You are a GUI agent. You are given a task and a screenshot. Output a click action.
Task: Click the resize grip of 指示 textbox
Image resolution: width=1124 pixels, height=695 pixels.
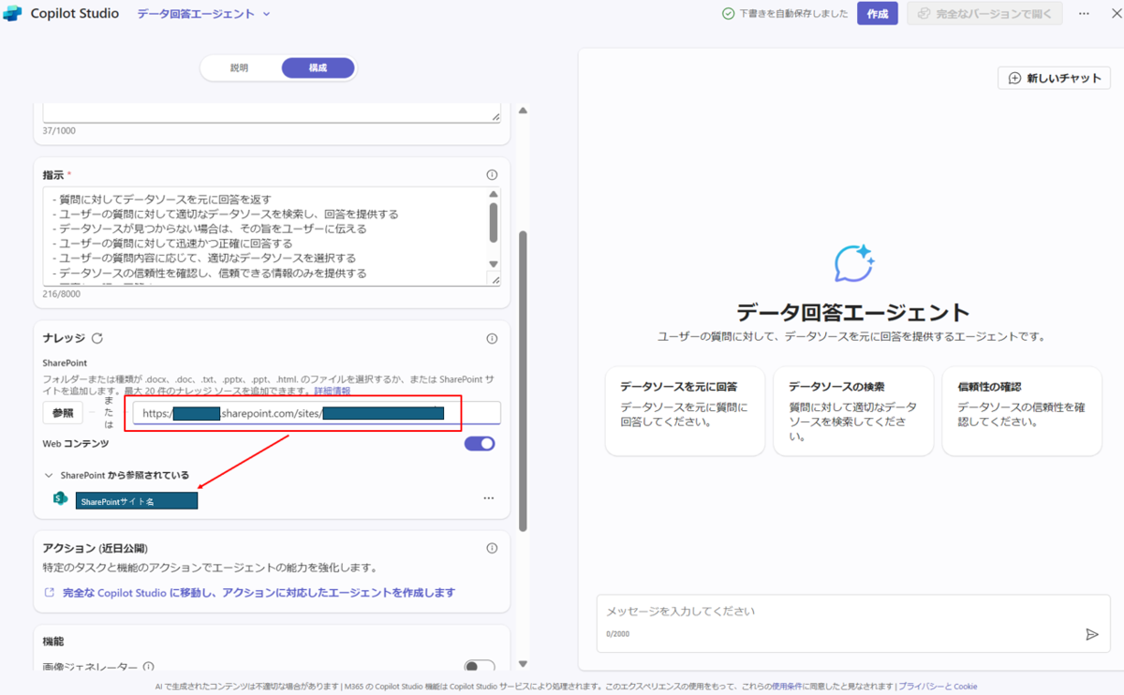[x=495, y=280]
